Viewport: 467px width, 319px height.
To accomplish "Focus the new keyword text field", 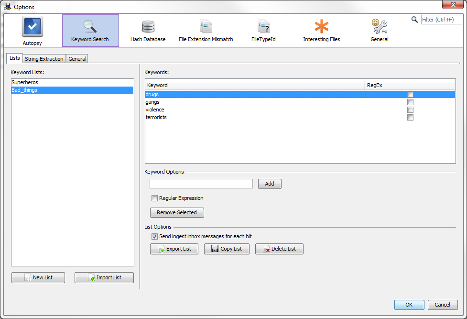I will coord(201,184).
